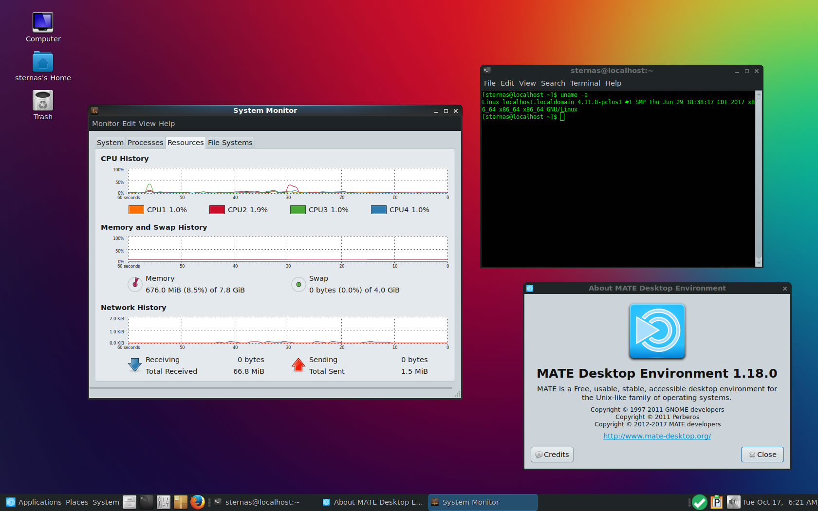Click the 'CPU History' section heading
This screenshot has height=511, width=818.
(125, 159)
